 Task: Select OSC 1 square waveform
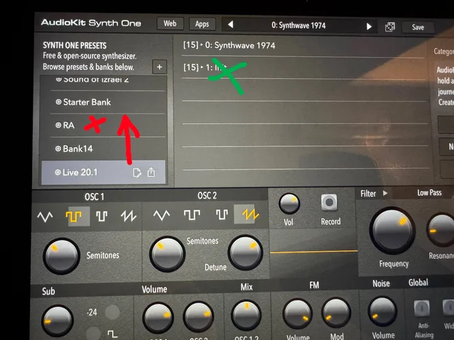tap(74, 216)
